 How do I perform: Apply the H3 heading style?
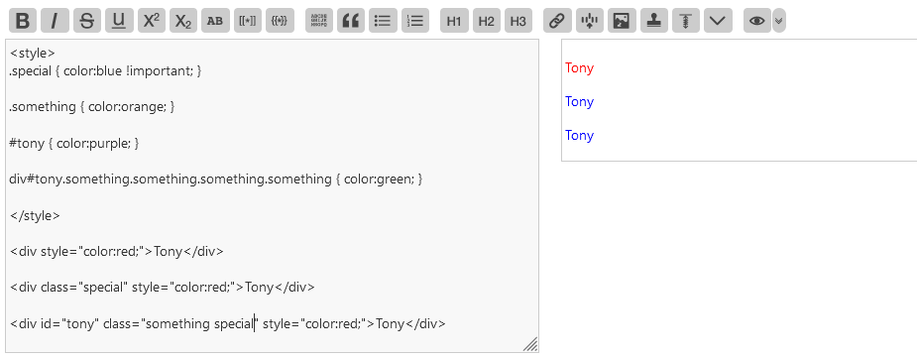tap(518, 21)
